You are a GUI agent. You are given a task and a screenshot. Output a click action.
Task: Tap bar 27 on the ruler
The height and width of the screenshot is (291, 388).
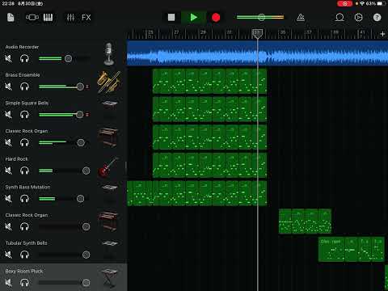pos(176,32)
